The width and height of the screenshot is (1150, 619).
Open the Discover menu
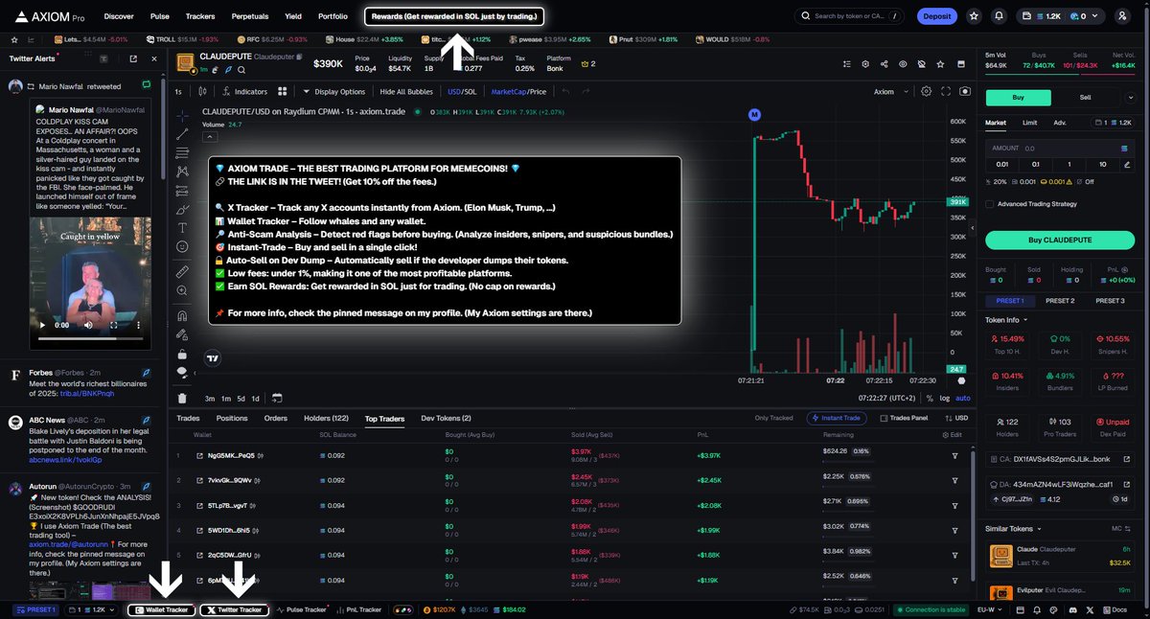pos(119,16)
